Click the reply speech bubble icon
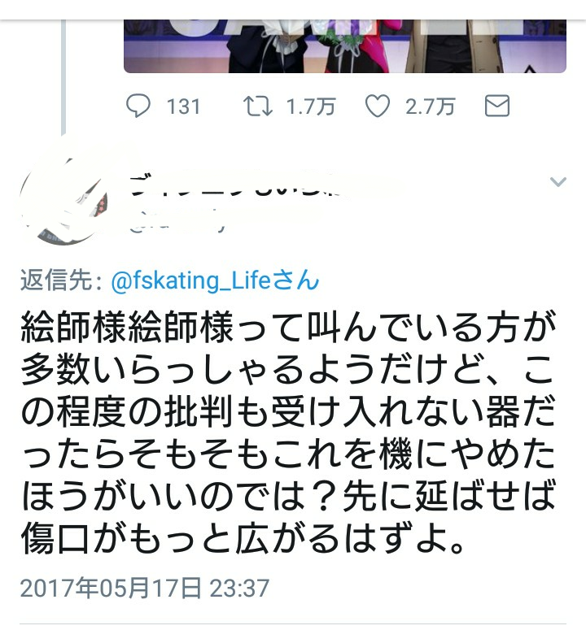The height and width of the screenshot is (643, 586). pos(138,106)
